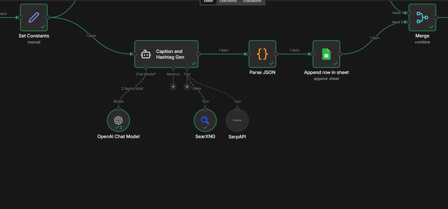The width and height of the screenshot is (448, 209).
Task: Click the Chat Model diamond connector
Action: pyautogui.click(x=146, y=68)
